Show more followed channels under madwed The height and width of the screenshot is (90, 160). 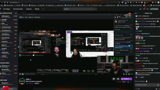[2, 60]
